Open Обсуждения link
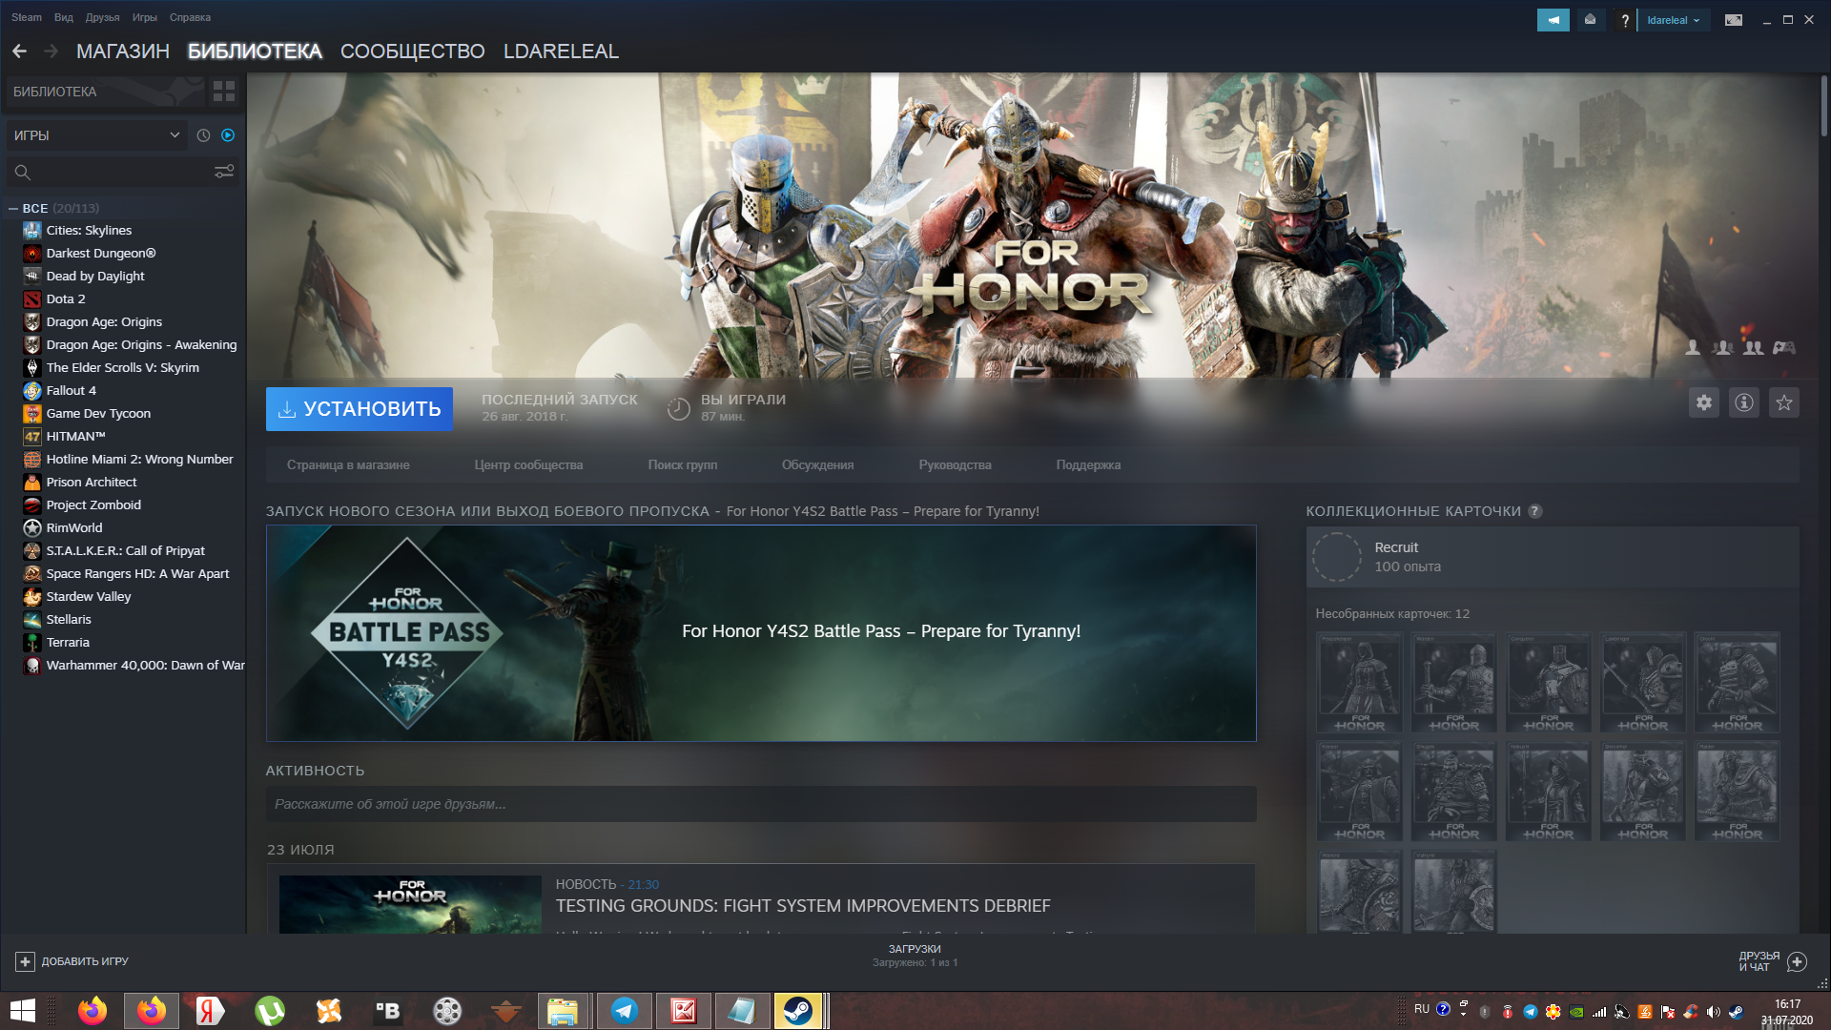The width and height of the screenshot is (1831, 1030). tap(818, 465)
